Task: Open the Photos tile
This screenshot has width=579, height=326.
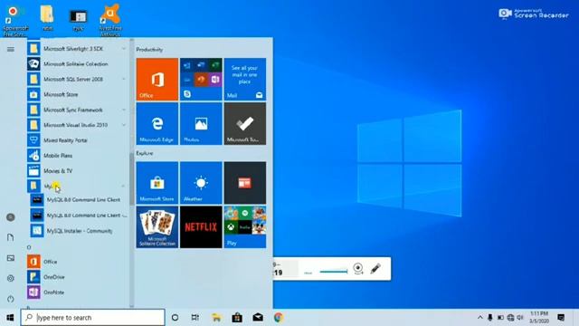Action: pos(201,123)
